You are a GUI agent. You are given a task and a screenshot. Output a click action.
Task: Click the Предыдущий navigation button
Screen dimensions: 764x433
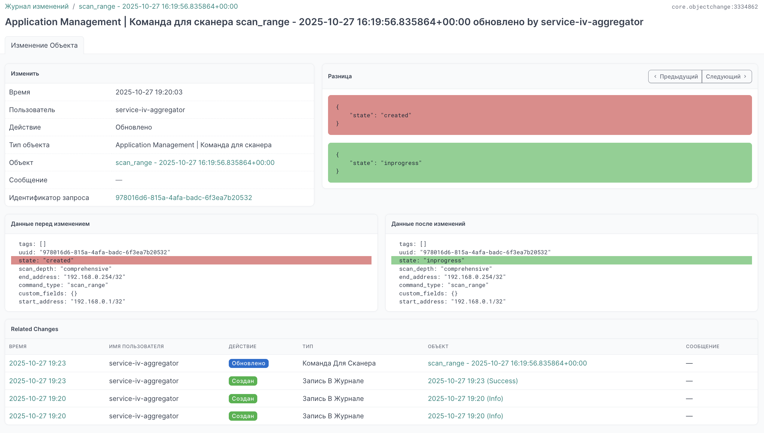point(675,76)
